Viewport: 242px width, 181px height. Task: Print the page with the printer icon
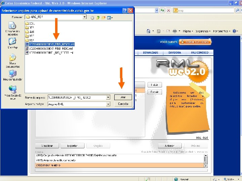pos(175,31)
